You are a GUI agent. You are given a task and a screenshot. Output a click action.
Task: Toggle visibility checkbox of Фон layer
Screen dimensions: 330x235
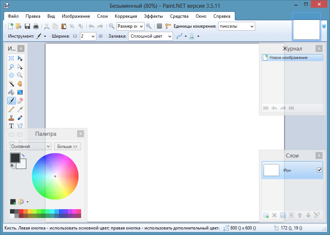pos(319,170)
